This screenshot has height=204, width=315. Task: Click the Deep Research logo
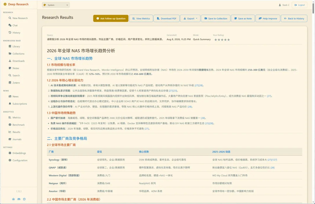(16, 4)
